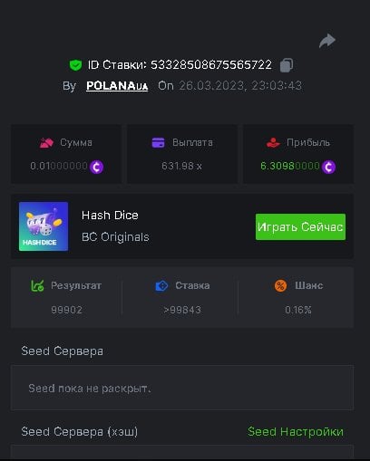The image size is (370, 461).
Task: Click the coin icon beside bet amount
Action: 96,167
